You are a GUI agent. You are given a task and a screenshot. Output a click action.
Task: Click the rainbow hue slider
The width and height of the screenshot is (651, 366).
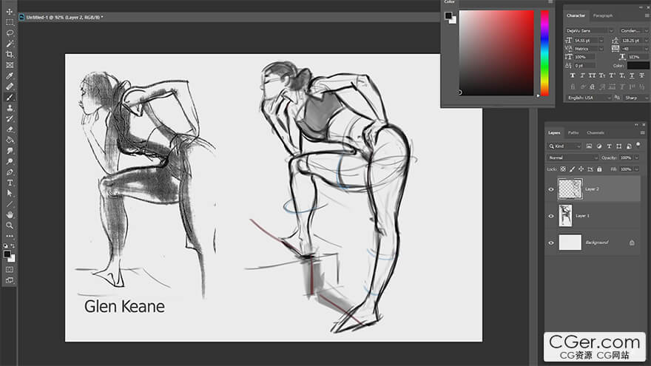(x=544, y=53)
